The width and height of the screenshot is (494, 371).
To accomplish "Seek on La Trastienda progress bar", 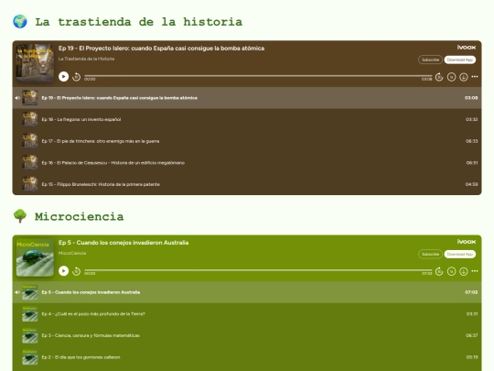I will point(258,76).
